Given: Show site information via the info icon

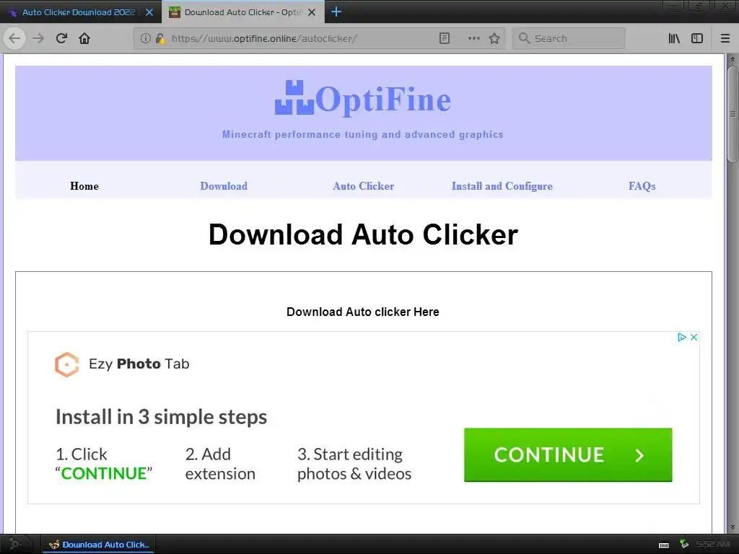Looking at the screenshot, I should click(x=146, y=39).
